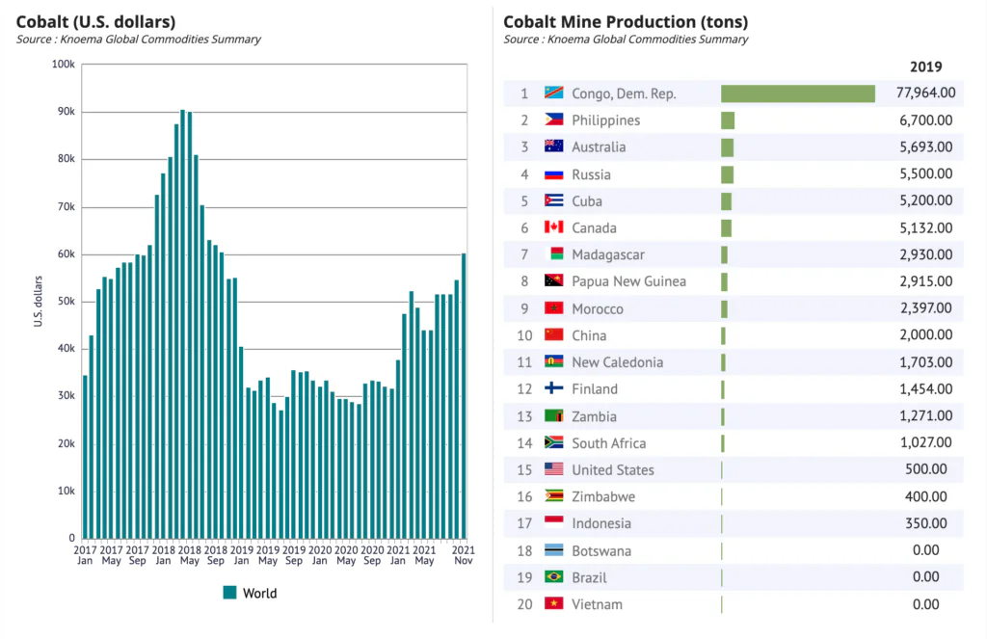Click the Congo production green bar
The image size is (987, 639).
coord(798,93)
